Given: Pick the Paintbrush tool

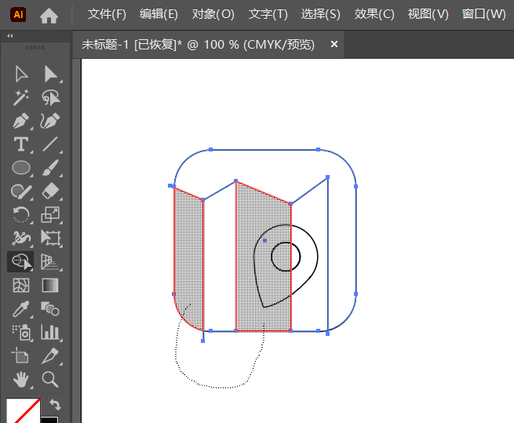Looking at the screenshot, I should pyautogui.click(x=50, y=168).
